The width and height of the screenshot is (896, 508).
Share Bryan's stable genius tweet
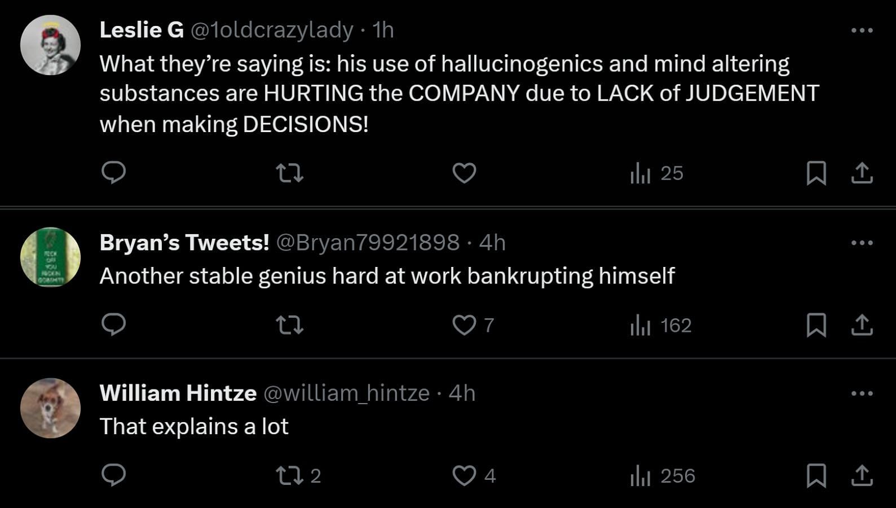coord(862,325)
